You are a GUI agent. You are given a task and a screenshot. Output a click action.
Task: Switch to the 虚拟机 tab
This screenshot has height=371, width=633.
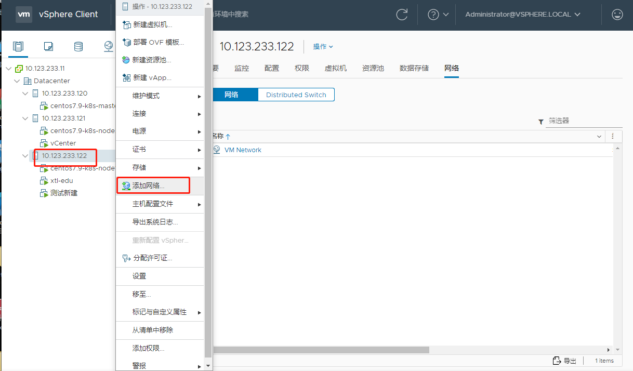click(336, 68)
